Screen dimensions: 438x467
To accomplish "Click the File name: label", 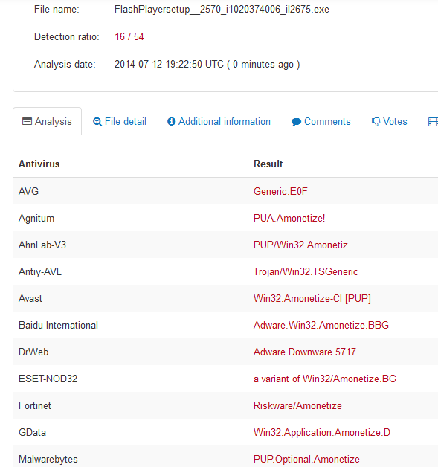I will click(57, 10).
